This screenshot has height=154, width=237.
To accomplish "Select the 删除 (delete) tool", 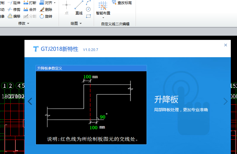I will pos(46,9).
